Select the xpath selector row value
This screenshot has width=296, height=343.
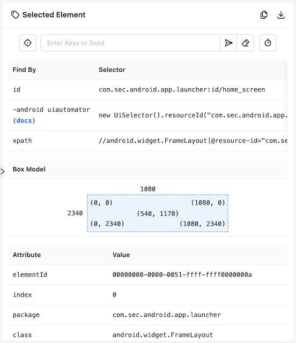pyautogui.click(x=193, y=141)
